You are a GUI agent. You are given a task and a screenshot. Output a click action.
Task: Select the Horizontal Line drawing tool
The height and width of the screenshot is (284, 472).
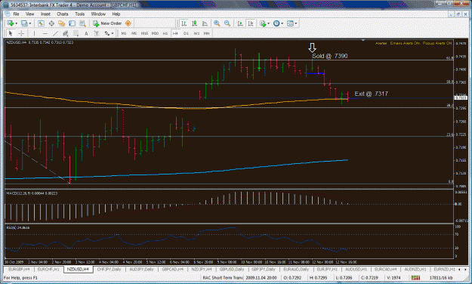click(45, 33)
